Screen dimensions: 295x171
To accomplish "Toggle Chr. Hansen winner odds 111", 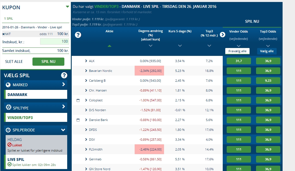I will (x=239, y=90).
